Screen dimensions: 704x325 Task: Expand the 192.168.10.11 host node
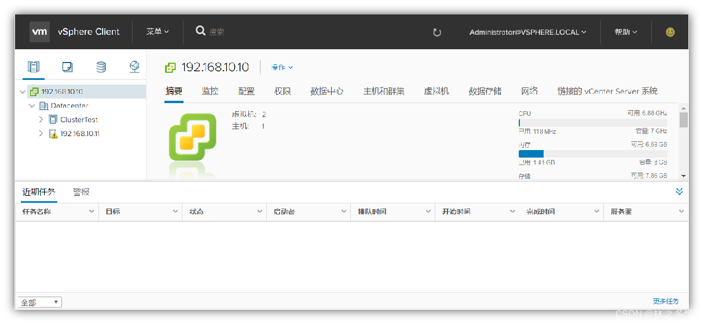(x=41, y=134)
